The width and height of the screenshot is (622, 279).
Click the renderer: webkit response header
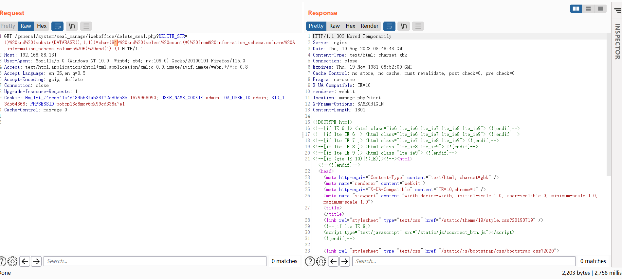334,91
